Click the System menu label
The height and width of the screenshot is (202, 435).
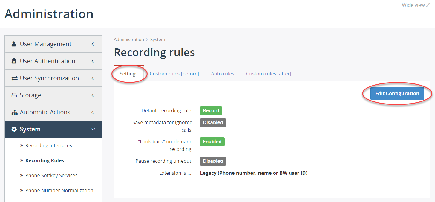pos(30,129)
